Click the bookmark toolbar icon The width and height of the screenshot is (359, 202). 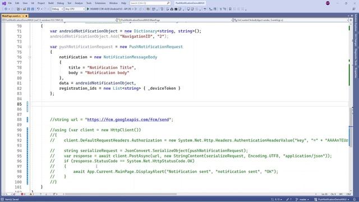pos(230,9)
